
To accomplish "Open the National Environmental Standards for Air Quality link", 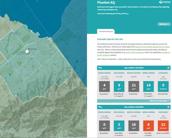I will pos(152,47).
